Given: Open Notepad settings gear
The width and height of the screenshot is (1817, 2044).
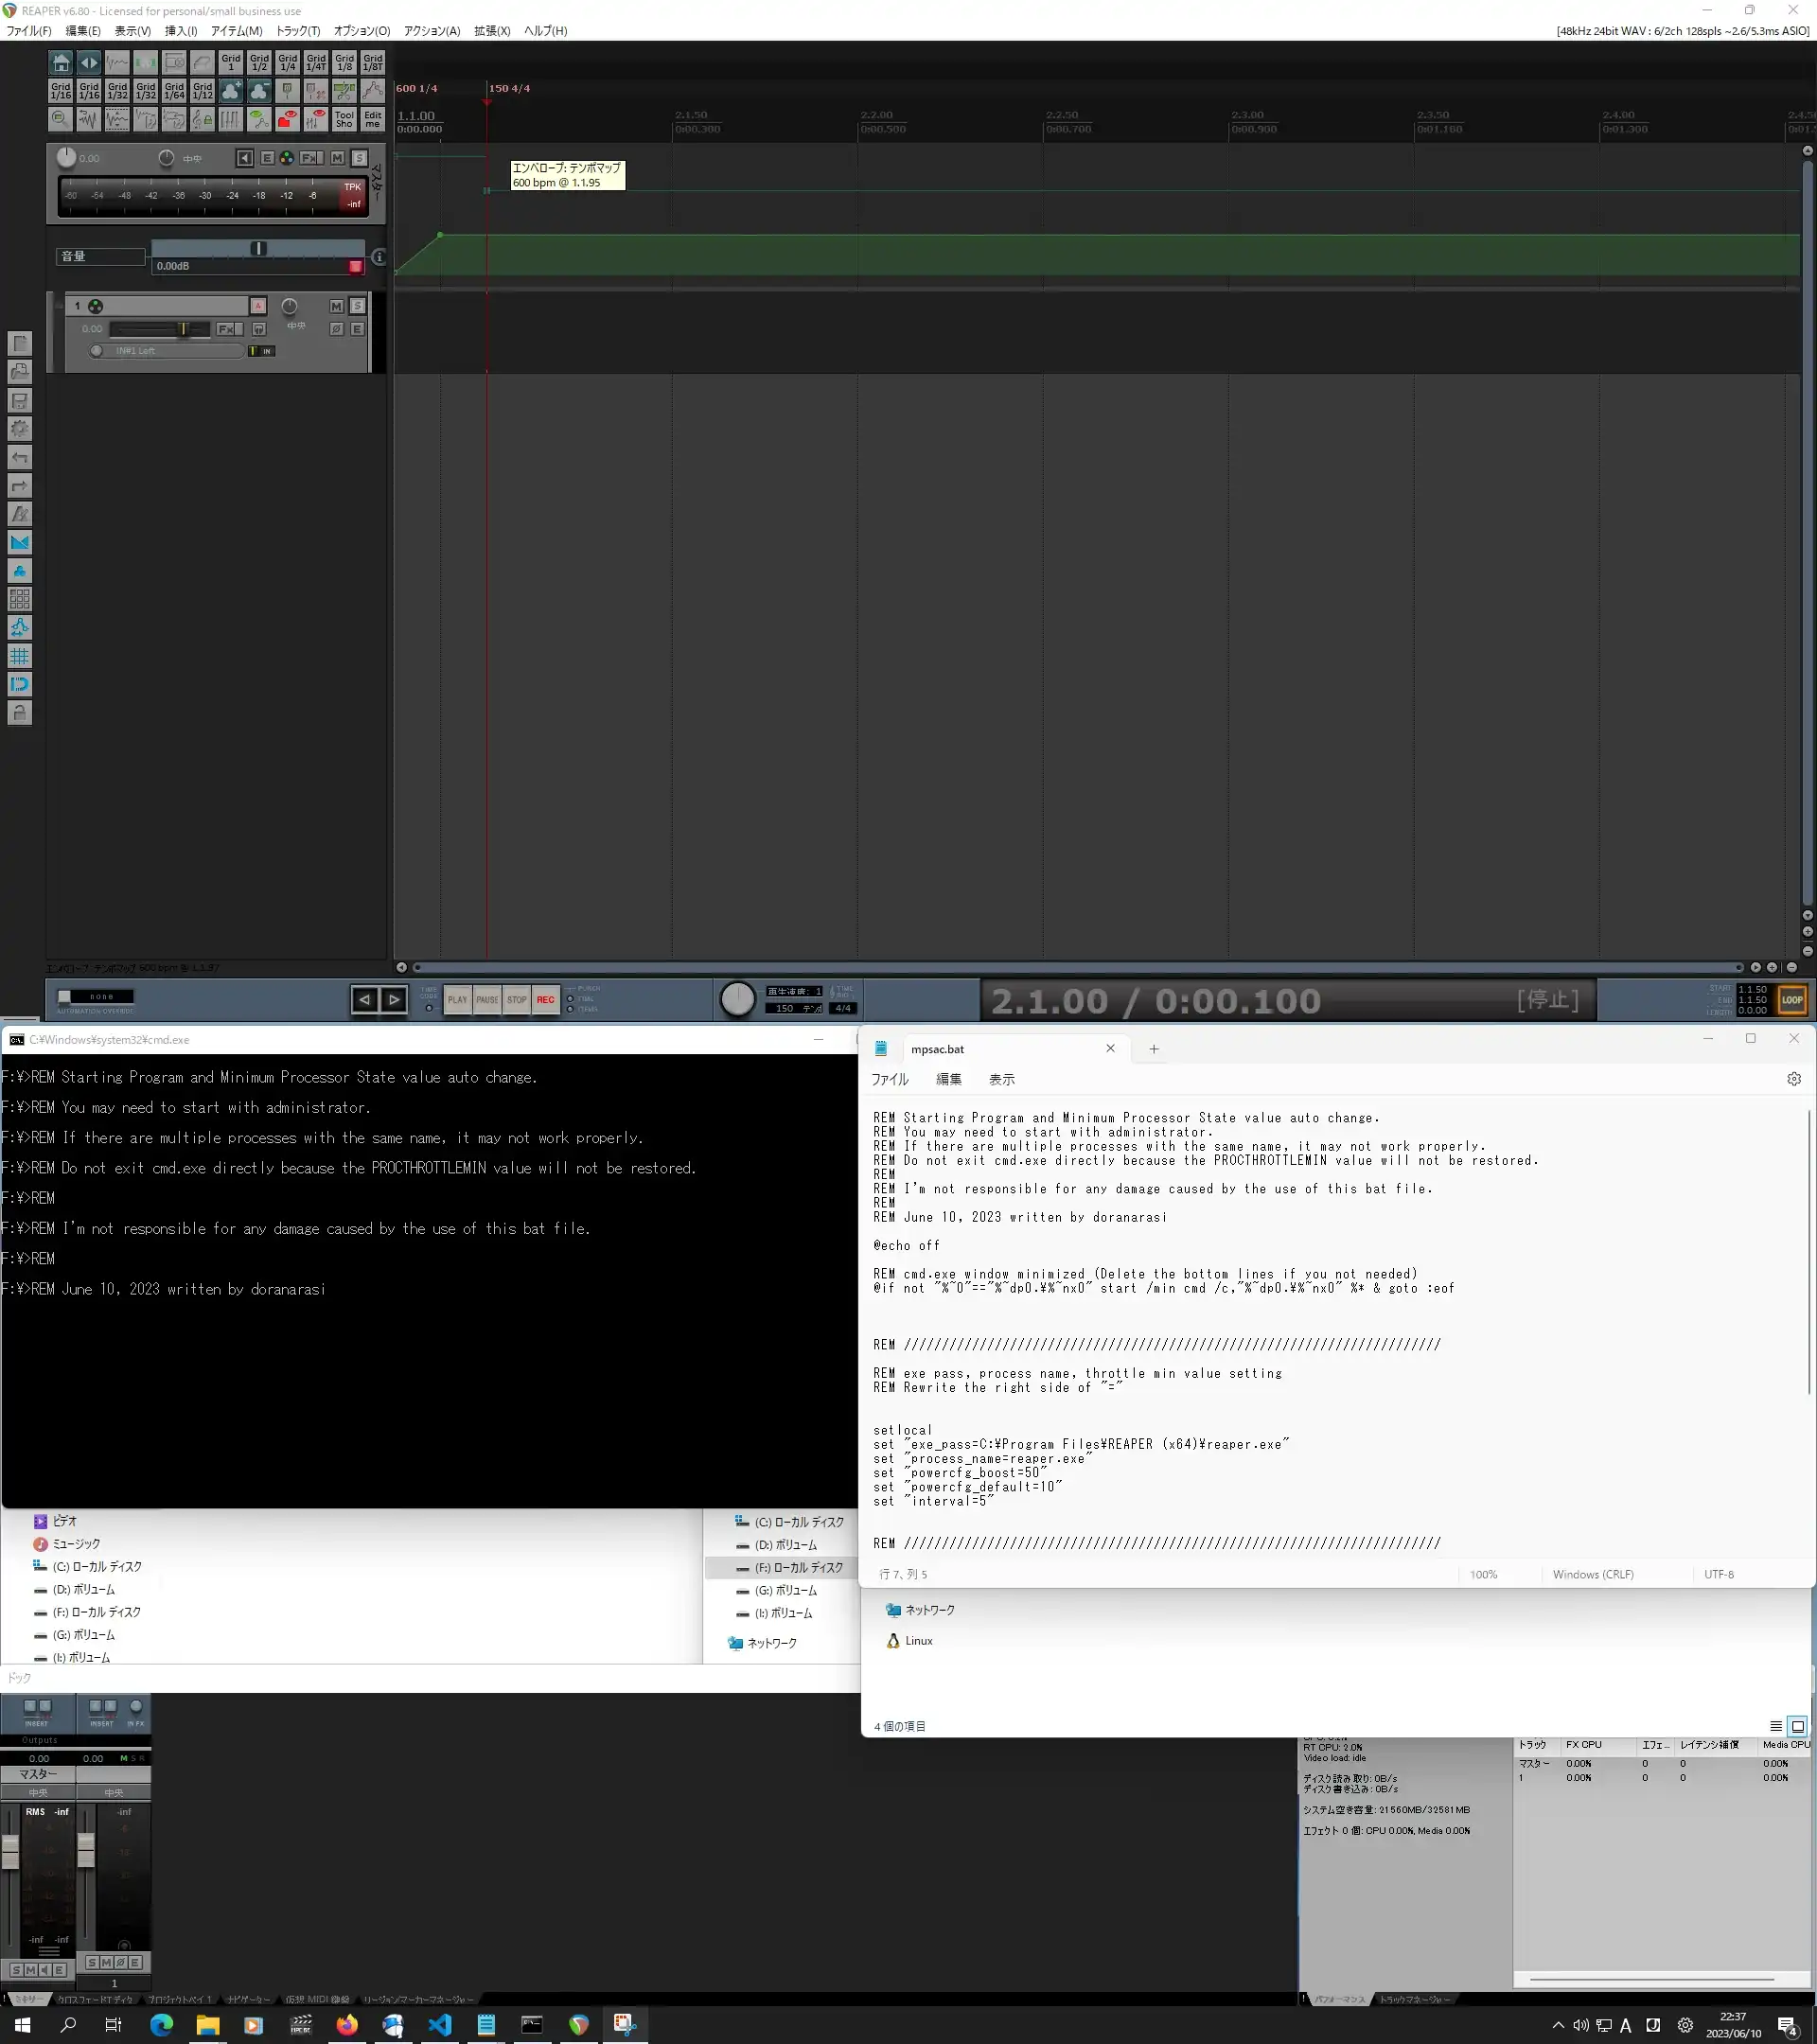Looking at the screenshot, I should click(1793, 1079).
